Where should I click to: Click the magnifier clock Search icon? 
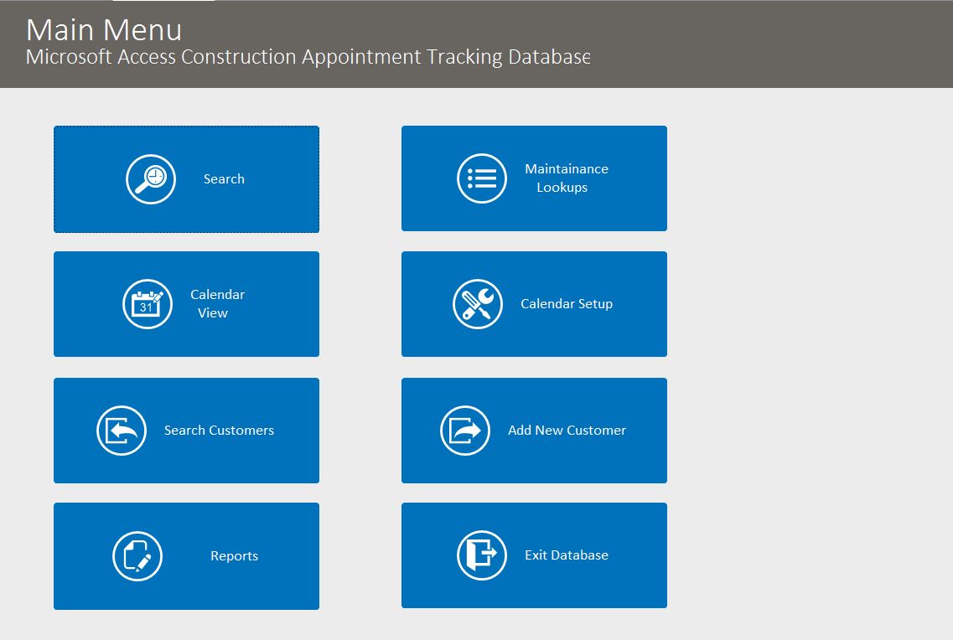pos(151,179)
